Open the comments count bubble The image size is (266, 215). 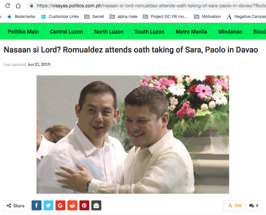click(x=254, y=206)
